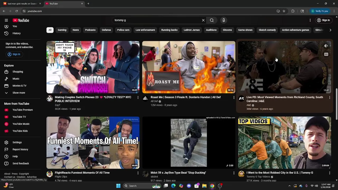Unmute the Live PD video preview

click(x=326, y=46)
